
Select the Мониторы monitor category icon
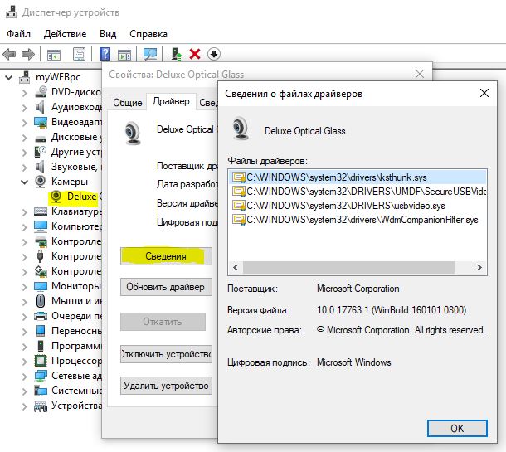[41, 286]
